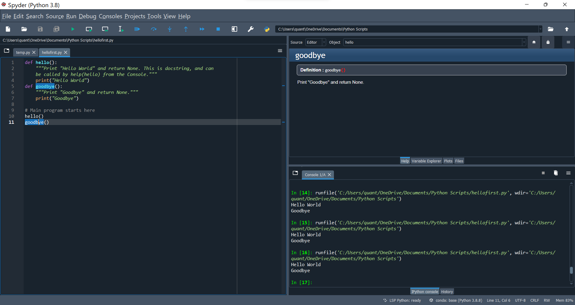Create a new file with toolbar icon
The width and height of the screenshot is (575, 305).
tap(8, 29)
